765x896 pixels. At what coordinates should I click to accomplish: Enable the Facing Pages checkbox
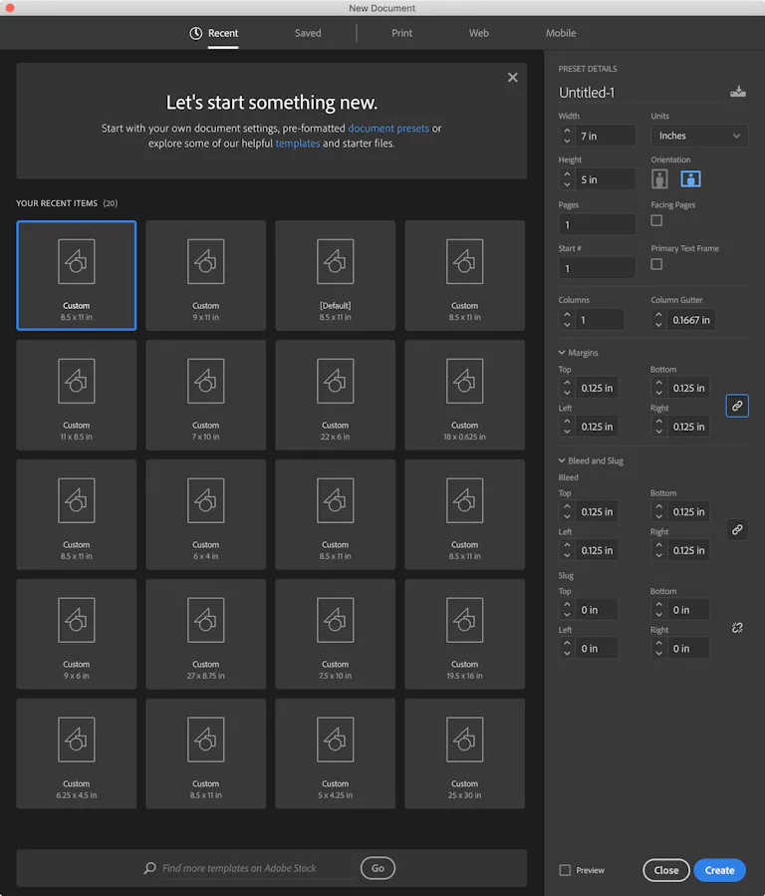click(x=656, y=220)
